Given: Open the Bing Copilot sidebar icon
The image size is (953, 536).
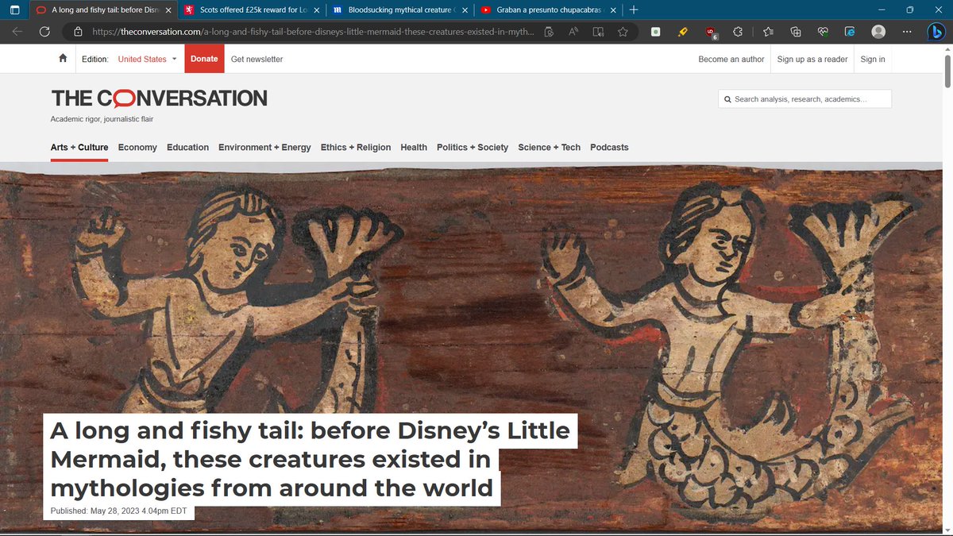Looking at the screenshot, I should [x=936, y=32].
